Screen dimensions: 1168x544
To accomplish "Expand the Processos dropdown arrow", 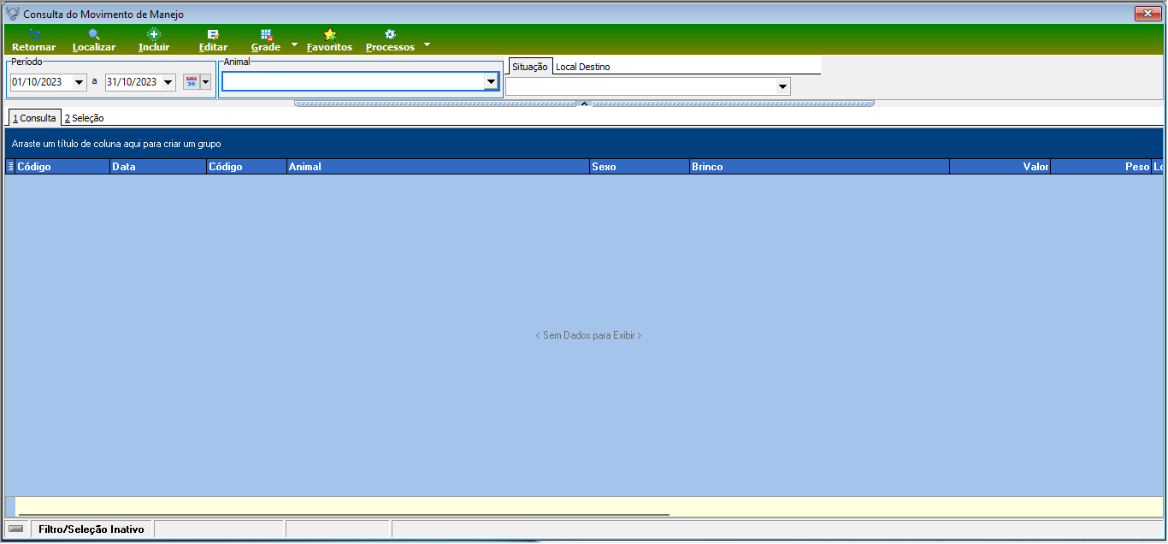I will coord(427,44).
